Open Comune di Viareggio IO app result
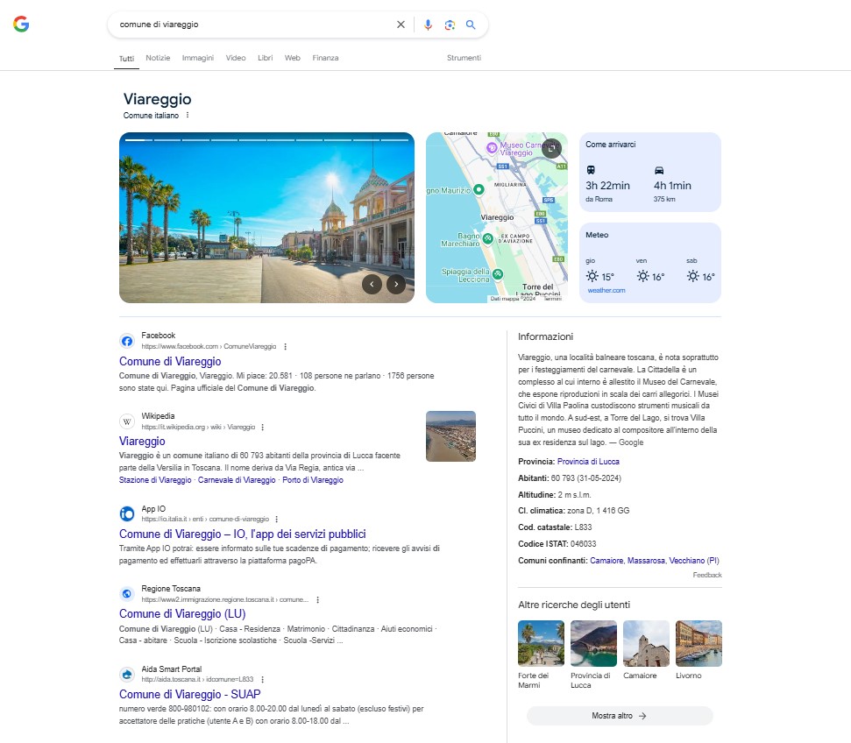 pyautogui.click(x=243, y=534)
